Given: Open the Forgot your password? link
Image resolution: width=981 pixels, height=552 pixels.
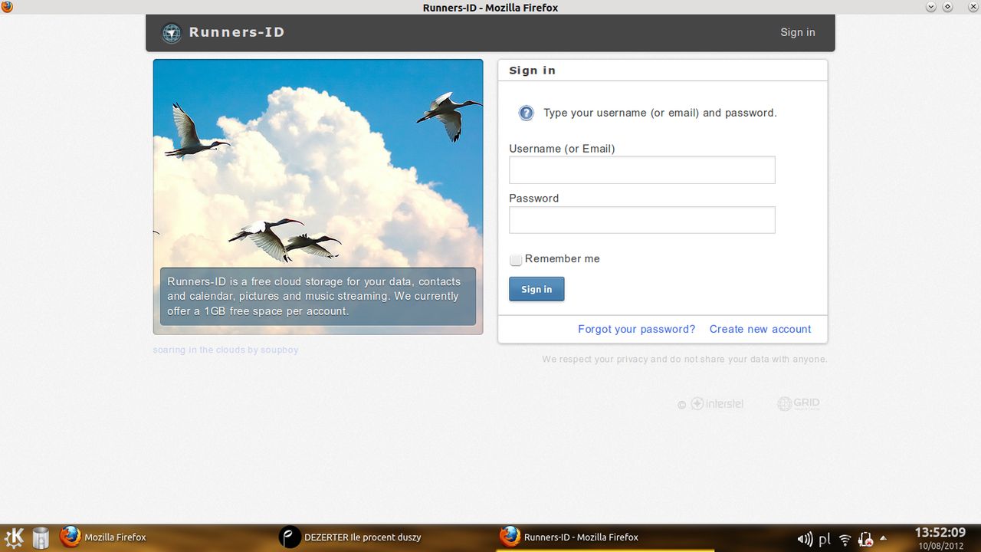Looking at the screenshot, I should 636,329.
